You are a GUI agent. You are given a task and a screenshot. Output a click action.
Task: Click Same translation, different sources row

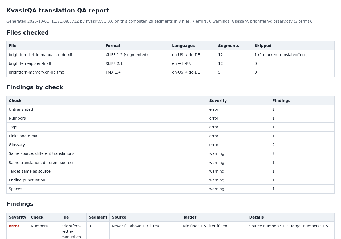tap(170, 163)
